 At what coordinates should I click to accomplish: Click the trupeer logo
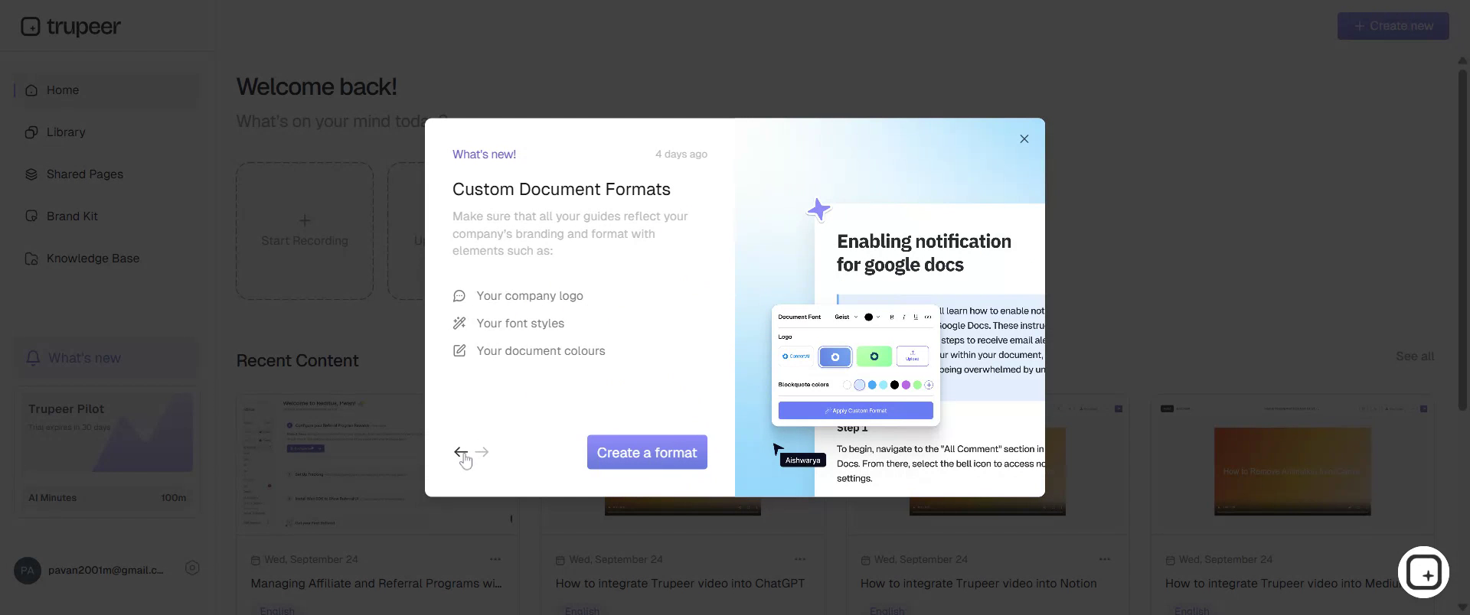coord(70,27)
